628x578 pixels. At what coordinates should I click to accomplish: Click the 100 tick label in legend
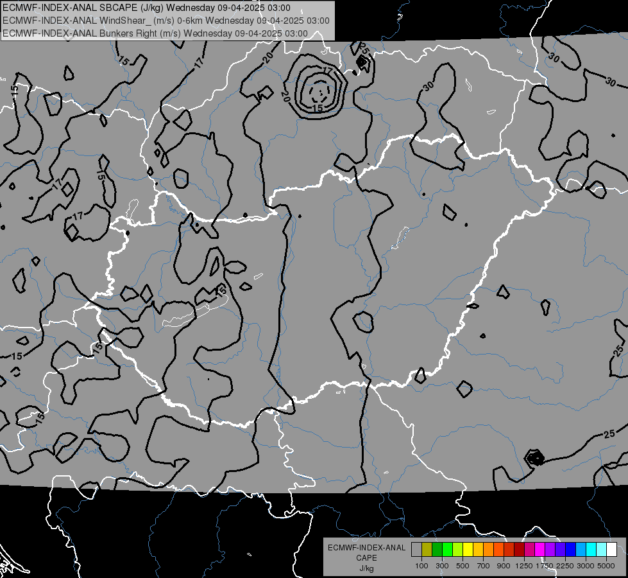421,566
